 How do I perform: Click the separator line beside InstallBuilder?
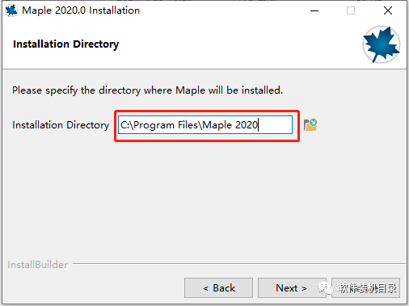[239, 264]
